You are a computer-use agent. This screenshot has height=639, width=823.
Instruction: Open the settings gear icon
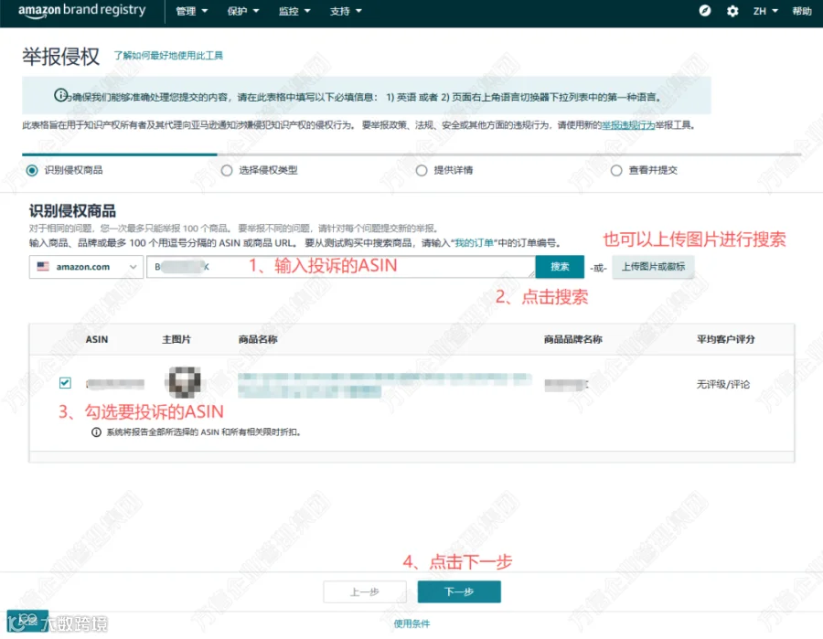point(732,11)
